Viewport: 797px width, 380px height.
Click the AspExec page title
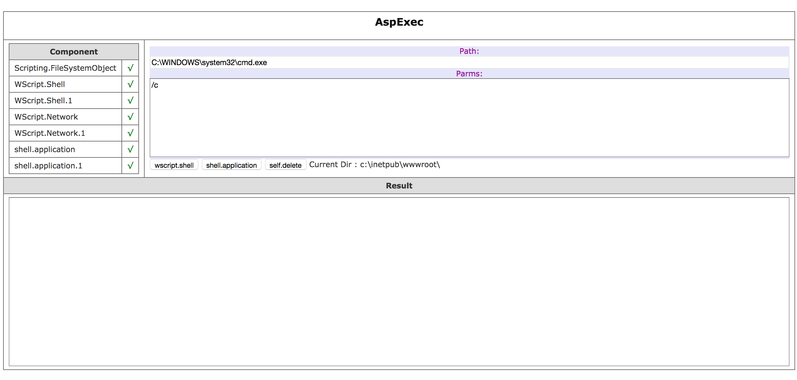click(x=399, y=22)
